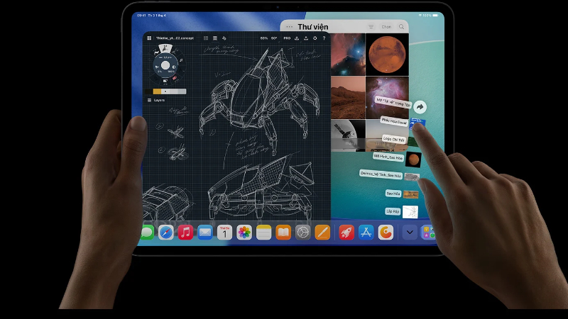568x319 pixels.
Task: Open Books app from the dock
Action: (283, 233)
